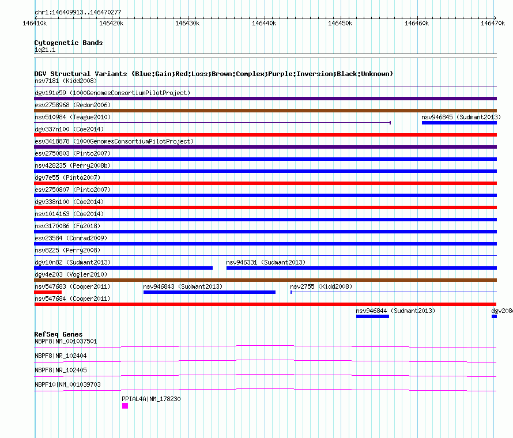This screenshot has height=438, width=513.
Task: Select the dgv10n82 blue variant bar
Action: click(x=123, y=268)
